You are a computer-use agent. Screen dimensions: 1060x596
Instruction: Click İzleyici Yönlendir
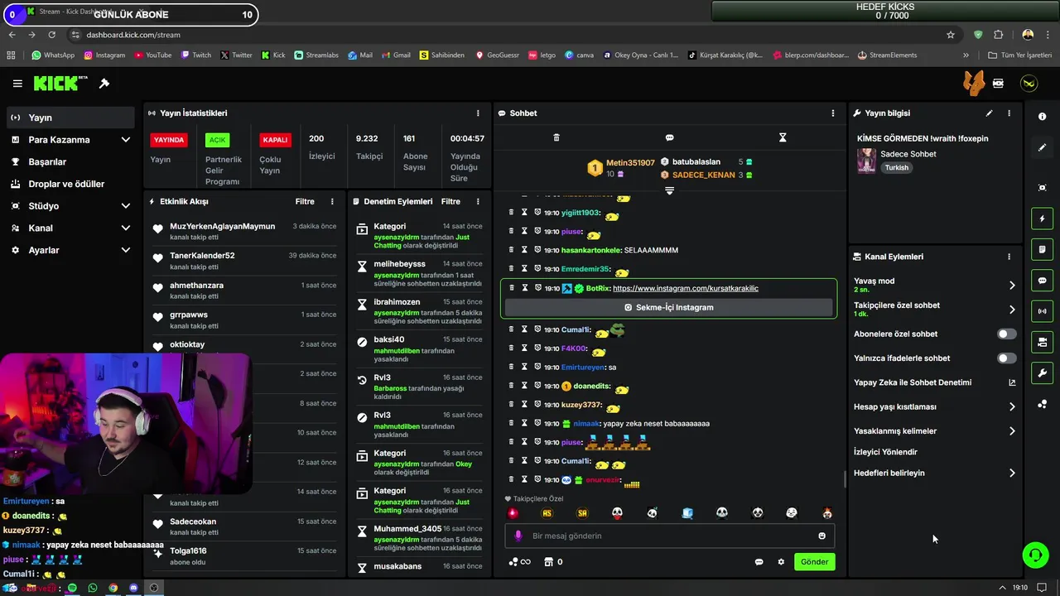click(x=885, y=452)
